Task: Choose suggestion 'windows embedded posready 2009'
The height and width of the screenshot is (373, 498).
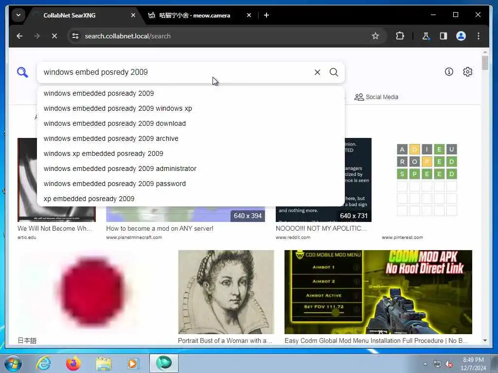Action: (x=191, y=93)
